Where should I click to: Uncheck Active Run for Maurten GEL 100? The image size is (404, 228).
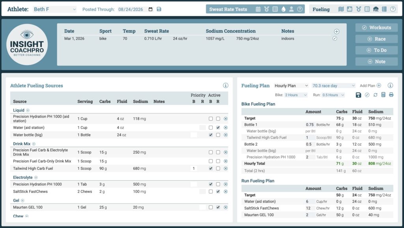pos(218,207)
